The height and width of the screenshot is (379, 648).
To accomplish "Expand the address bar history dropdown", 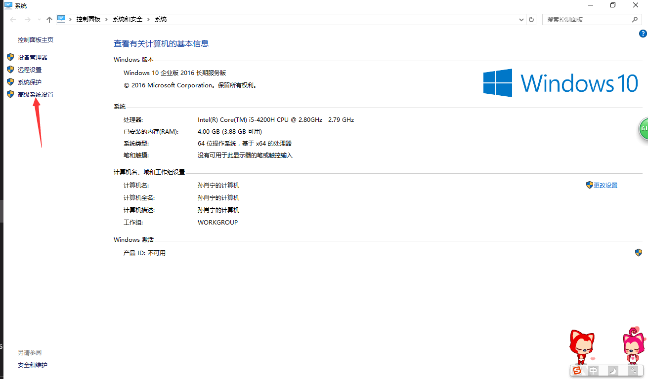I will tap(521, 20).
